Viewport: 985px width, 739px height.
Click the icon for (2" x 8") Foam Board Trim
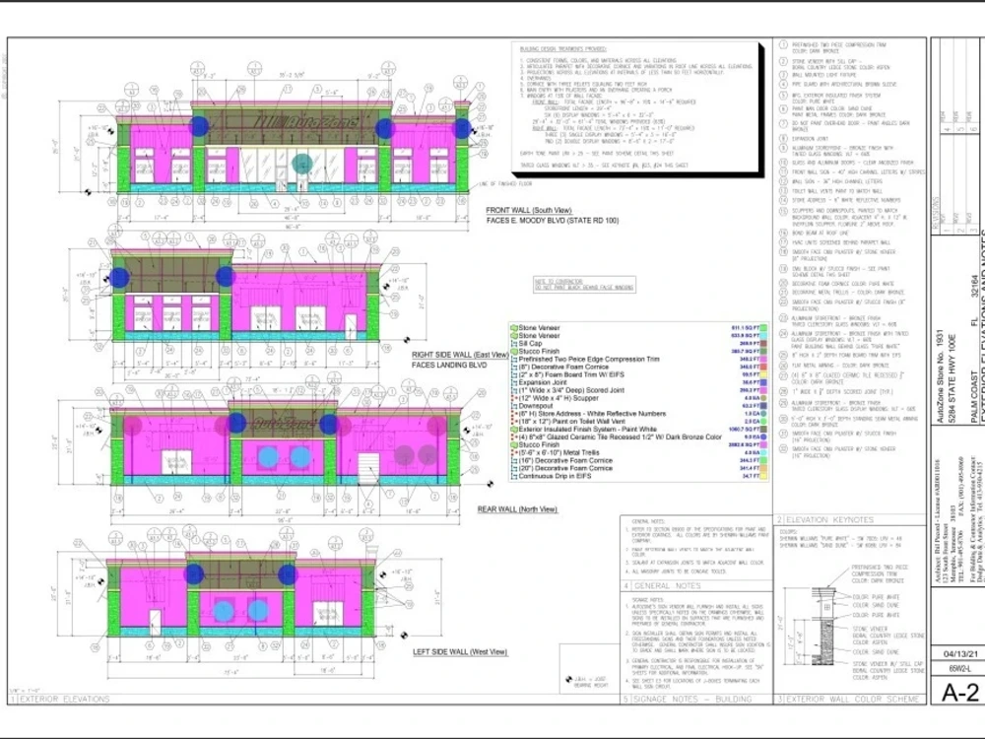pos(514,374)
